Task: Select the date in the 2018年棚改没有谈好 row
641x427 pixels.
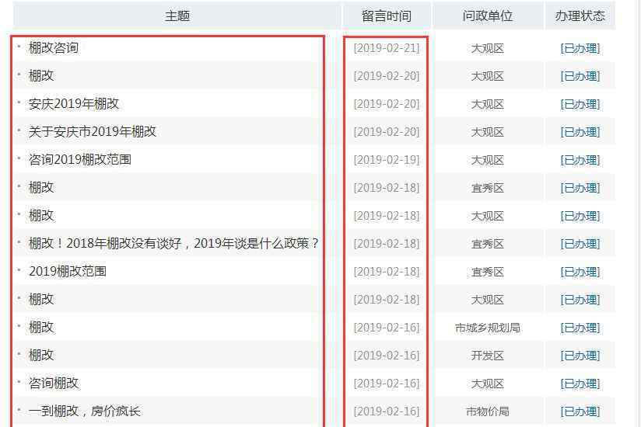Action: point(387,244)
